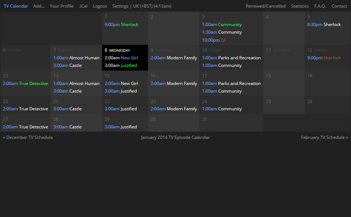Viewport: 351px width, 217px height.
Task: Navigate to the December TV Schedule
Action: click(28, 137)
